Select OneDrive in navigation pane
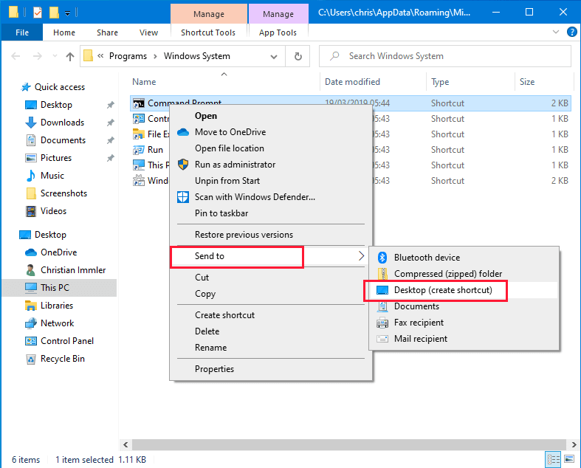Image resolution: width=581 pixels, height=468 pixels. (58, 252)
